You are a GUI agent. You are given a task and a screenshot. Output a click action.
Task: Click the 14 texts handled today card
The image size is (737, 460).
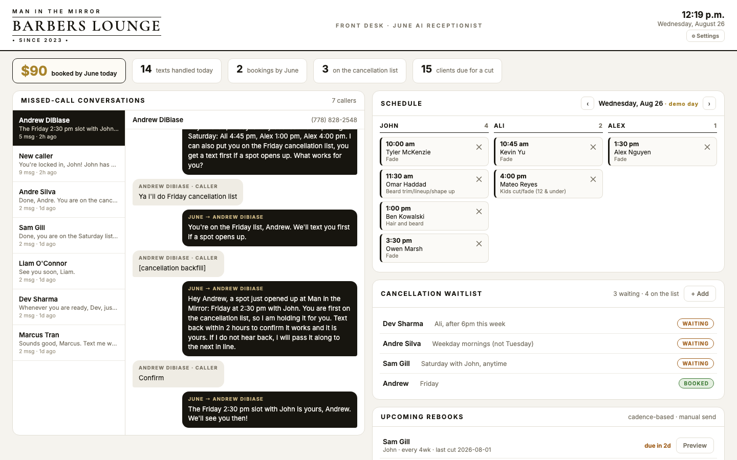click(177, 71)
